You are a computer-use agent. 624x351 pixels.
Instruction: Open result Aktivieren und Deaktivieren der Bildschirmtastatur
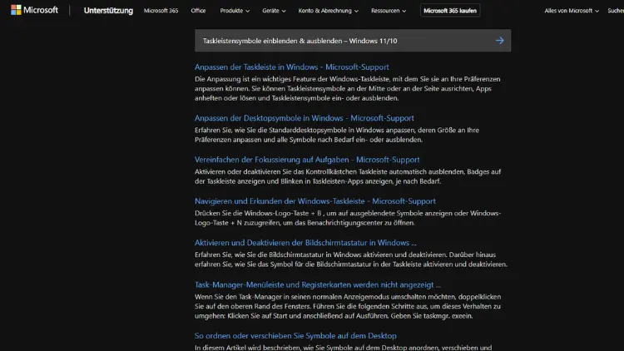pos(305,243)
